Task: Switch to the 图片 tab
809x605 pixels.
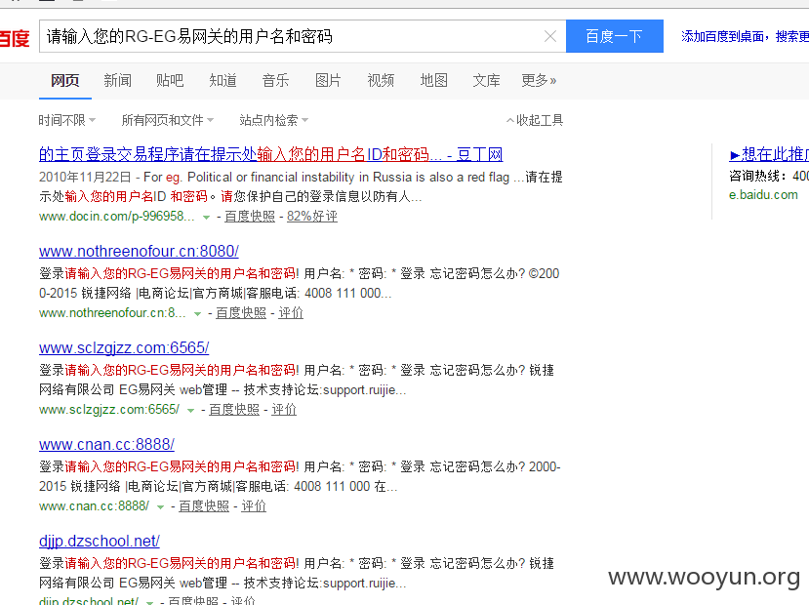Action: 328,80
